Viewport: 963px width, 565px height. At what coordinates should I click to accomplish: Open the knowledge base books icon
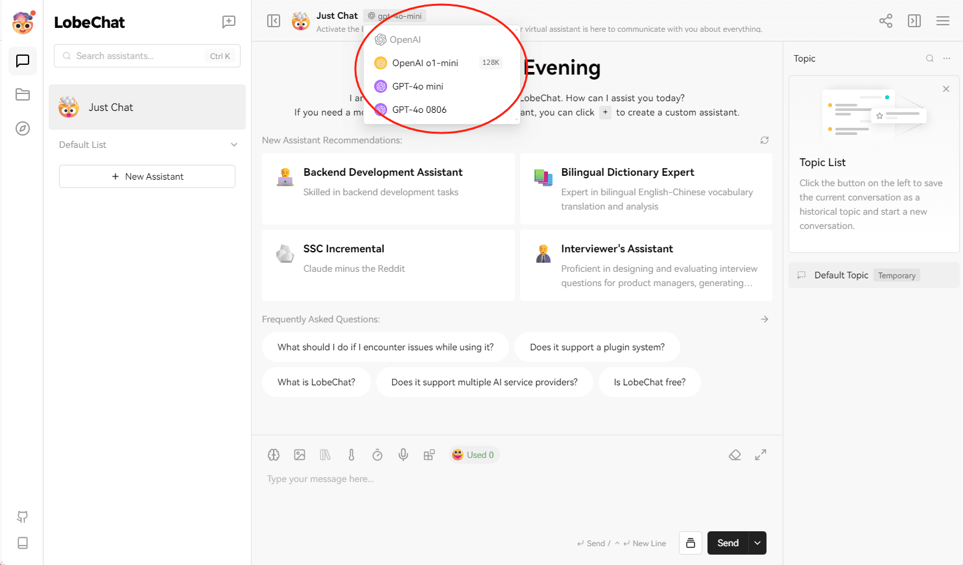[x=326, y=455]
